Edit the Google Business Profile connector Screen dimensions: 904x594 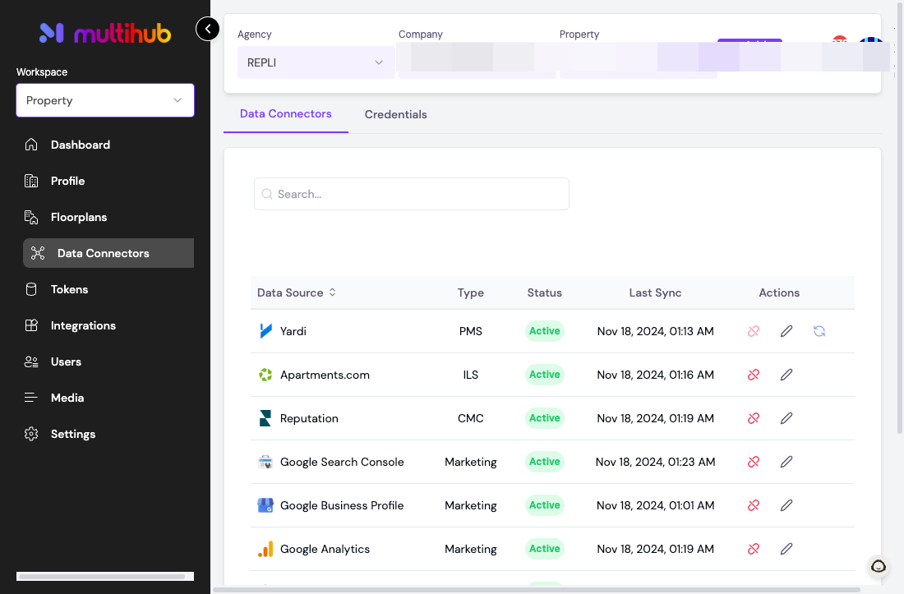click(x=786, y=505)
